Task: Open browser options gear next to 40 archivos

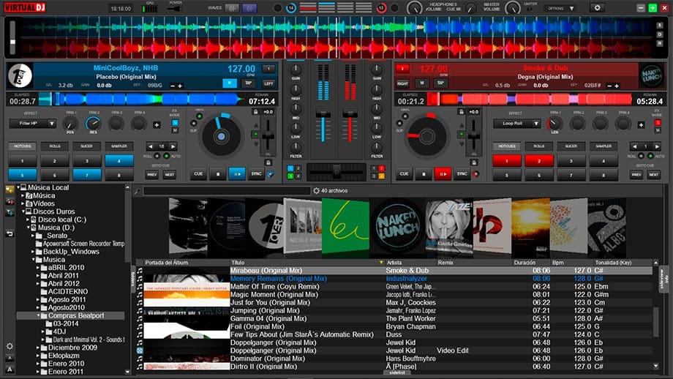Action: 316,190
